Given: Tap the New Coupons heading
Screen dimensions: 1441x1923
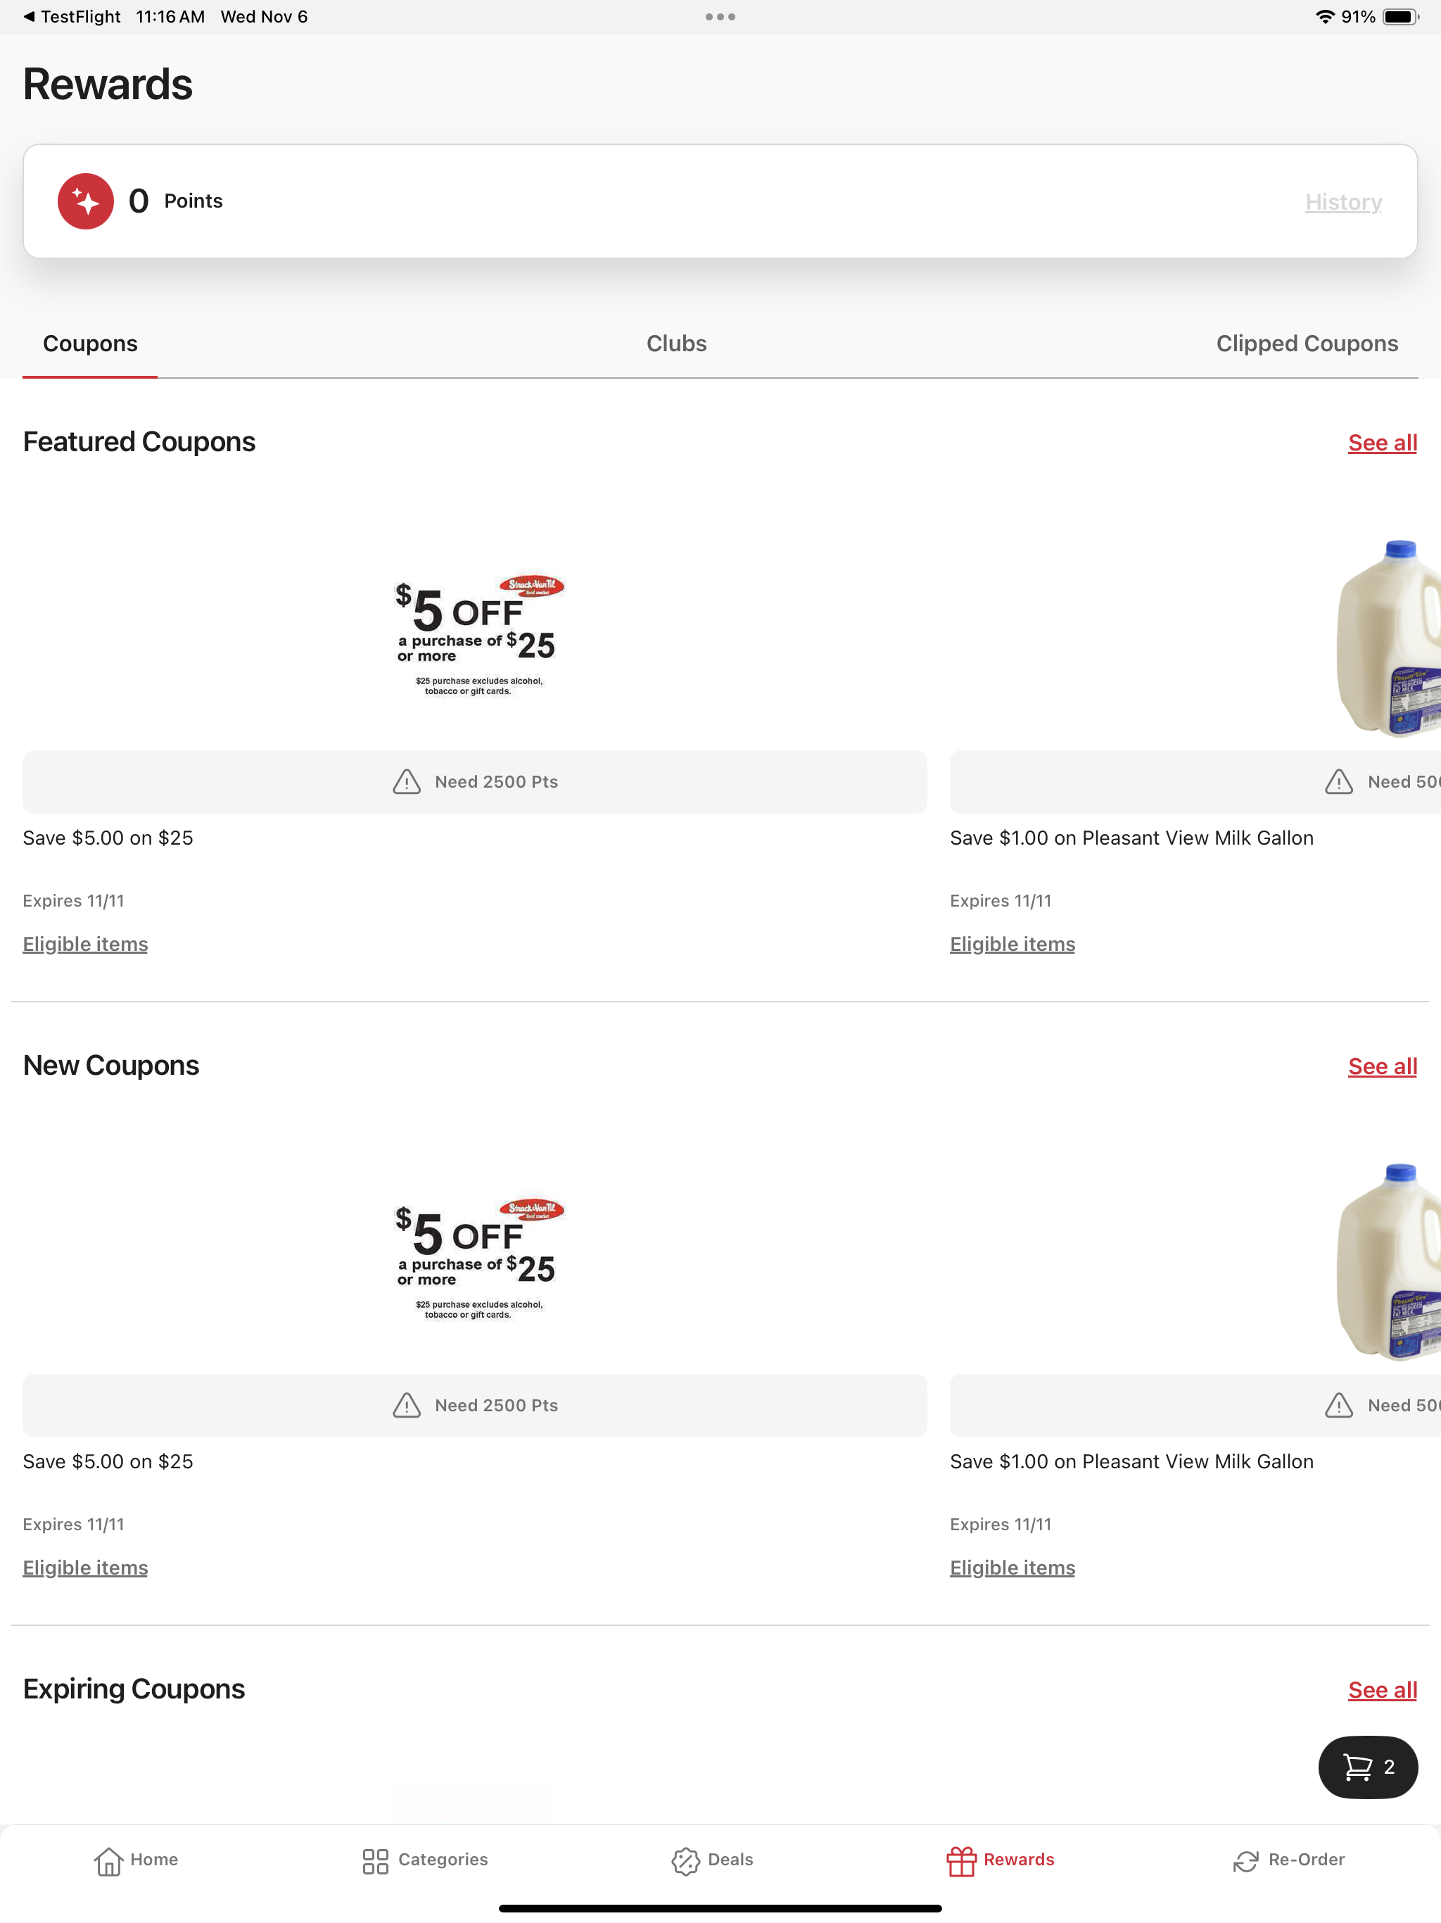Looking at the screenshot, I should (111, 1065).
